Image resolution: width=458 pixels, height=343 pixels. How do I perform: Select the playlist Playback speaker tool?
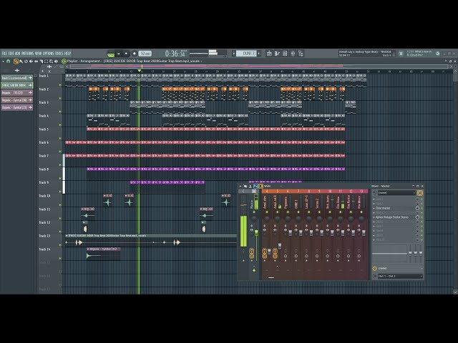(x=56, y=61)
